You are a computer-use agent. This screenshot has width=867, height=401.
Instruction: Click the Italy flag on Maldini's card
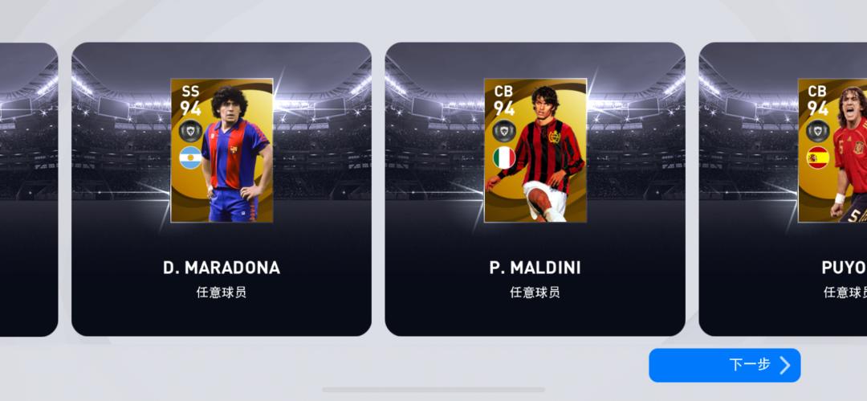[504, 158]
